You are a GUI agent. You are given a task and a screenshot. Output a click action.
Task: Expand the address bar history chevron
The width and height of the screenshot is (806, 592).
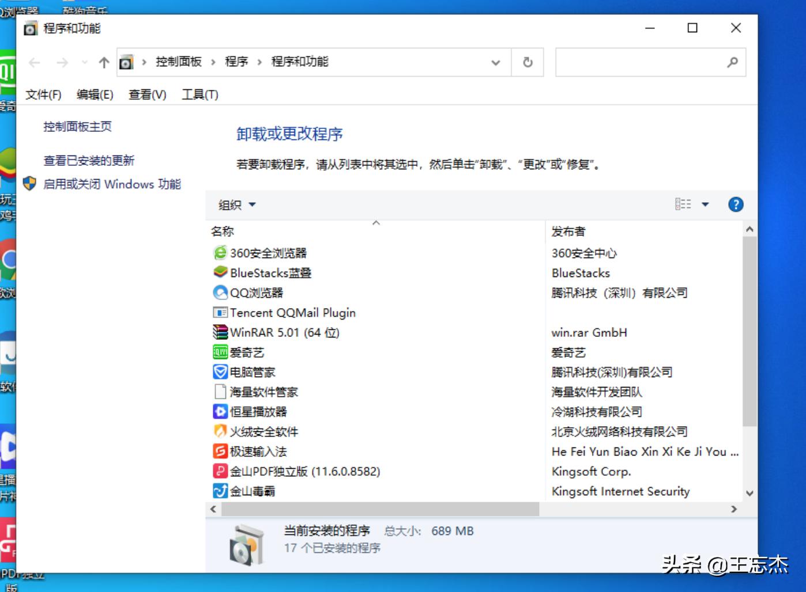(x=495, y=62)
